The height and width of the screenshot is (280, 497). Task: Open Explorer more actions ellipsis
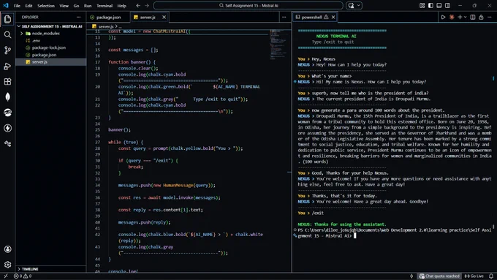[79, 17]
